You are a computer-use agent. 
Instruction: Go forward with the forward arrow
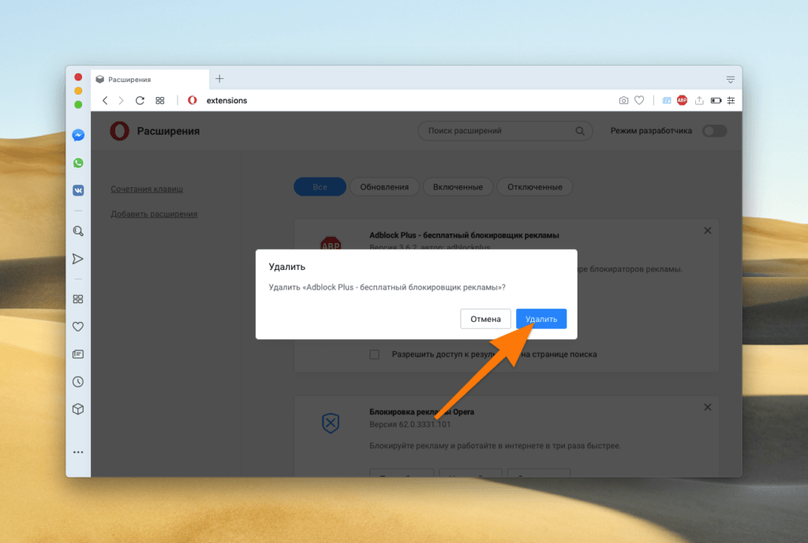(x=121, y=100)
